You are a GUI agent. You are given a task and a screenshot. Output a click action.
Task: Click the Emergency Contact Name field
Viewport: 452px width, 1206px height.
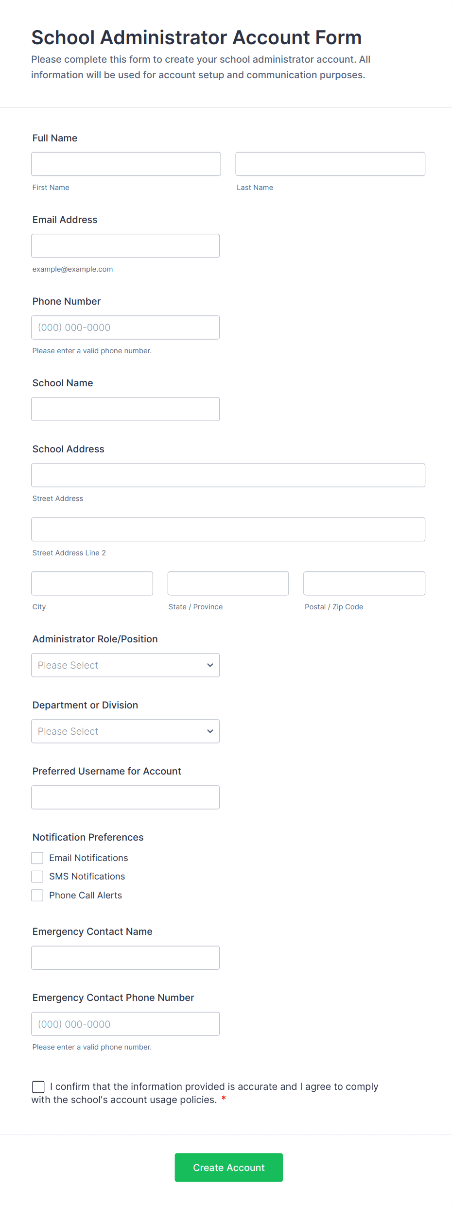(125, 958)
